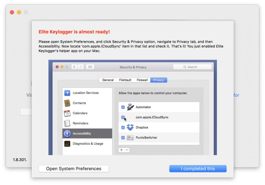Click com.apple.iCloudSync name in list
The height and width of the screenshot is (185, 265).
point(152,117)
